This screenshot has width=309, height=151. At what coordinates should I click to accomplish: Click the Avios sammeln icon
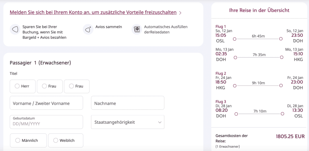pyautogui.click(x=88, y=29)
